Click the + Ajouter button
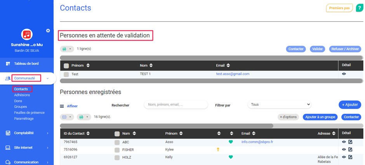Viewport: 365px width, 165px height. [x=349, y=105]
